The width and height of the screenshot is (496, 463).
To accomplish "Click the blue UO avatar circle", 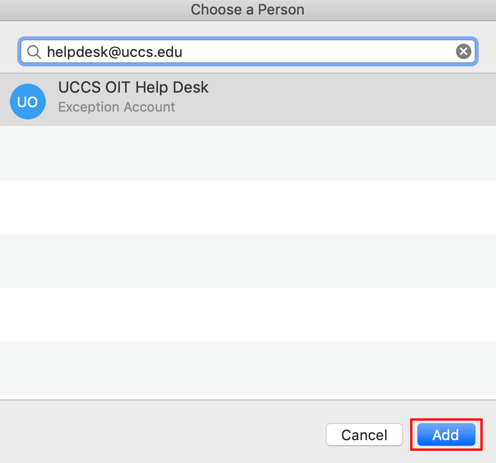I will pyautogui.click(x=28, y=102).
